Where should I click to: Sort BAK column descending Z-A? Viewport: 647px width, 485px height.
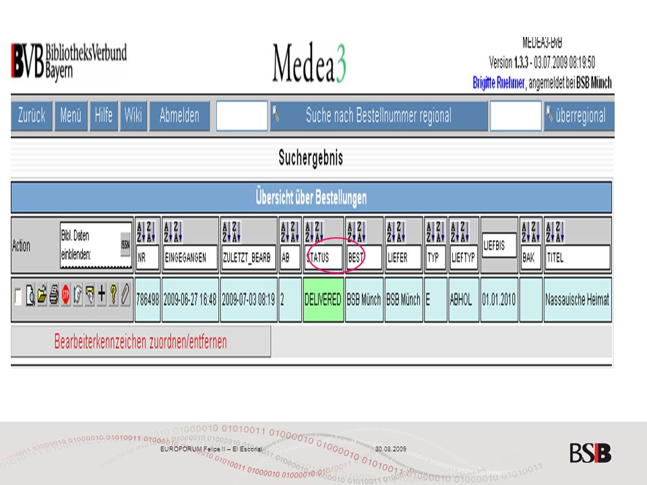(x=535, y=232)
